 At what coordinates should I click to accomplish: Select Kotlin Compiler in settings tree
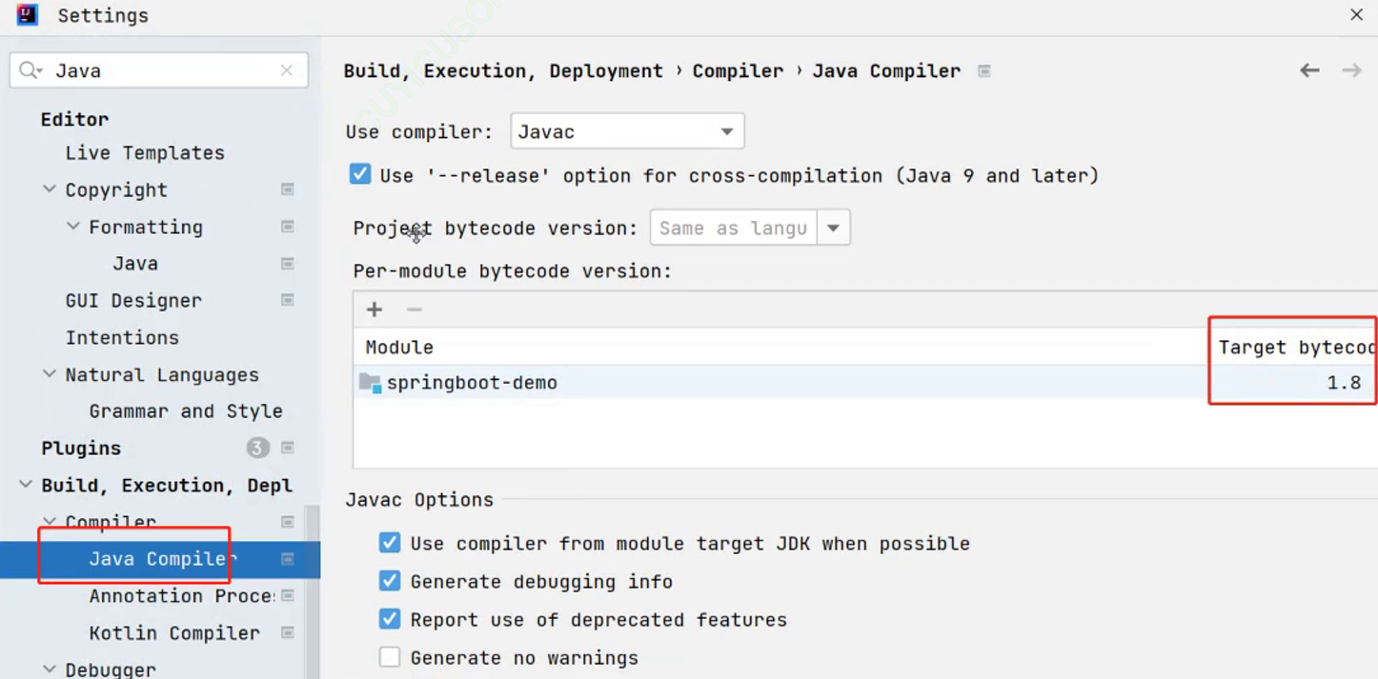[x=174, y=633]
